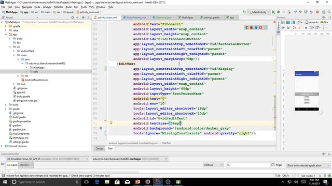Expand the External Libraries node

pyautogui.click(x=2, y=146)
